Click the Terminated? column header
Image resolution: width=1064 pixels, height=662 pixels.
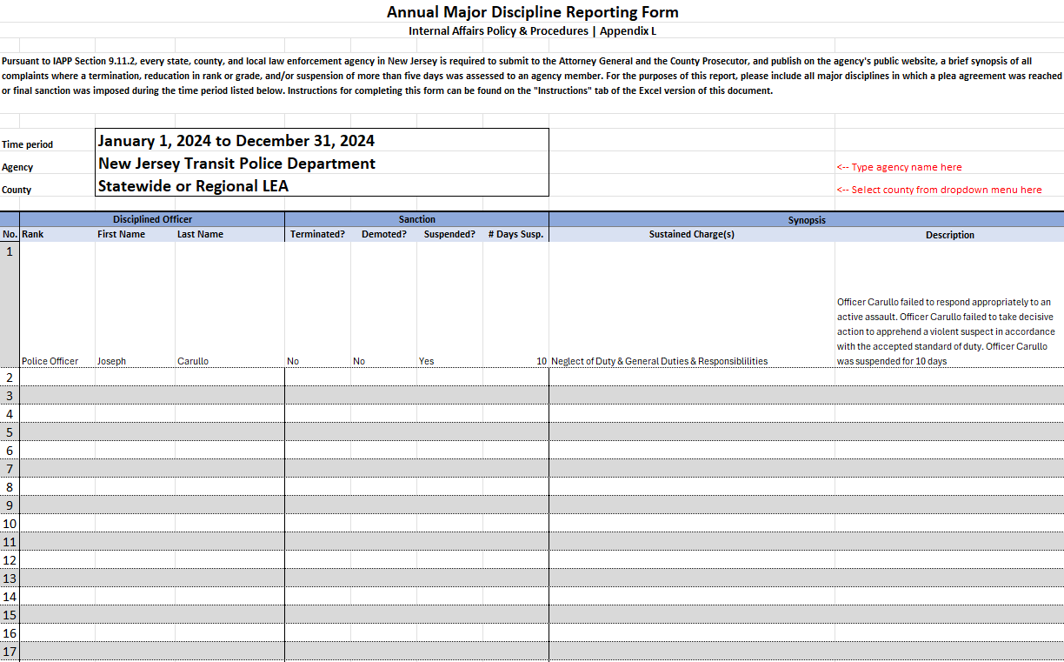tap(317, 234)
